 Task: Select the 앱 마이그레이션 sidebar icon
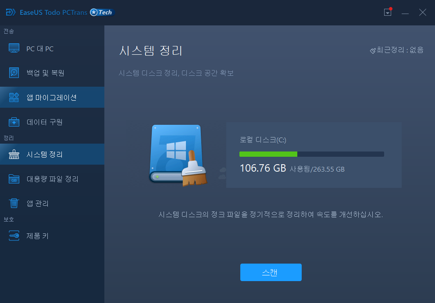coord(14,97)
